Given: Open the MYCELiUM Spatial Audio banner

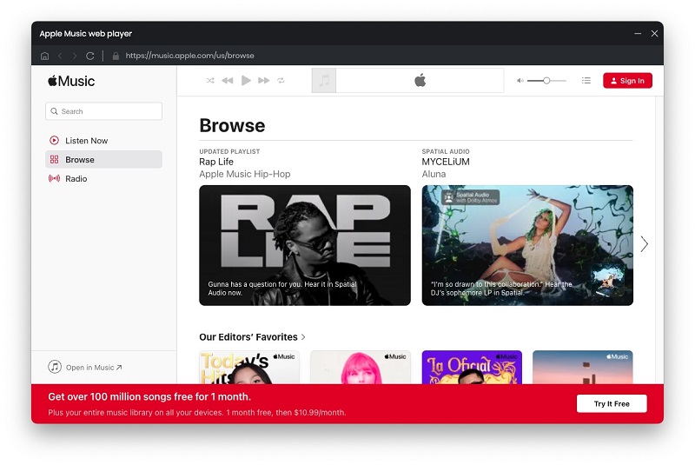Looking at the screenshot, I should 527,245.
